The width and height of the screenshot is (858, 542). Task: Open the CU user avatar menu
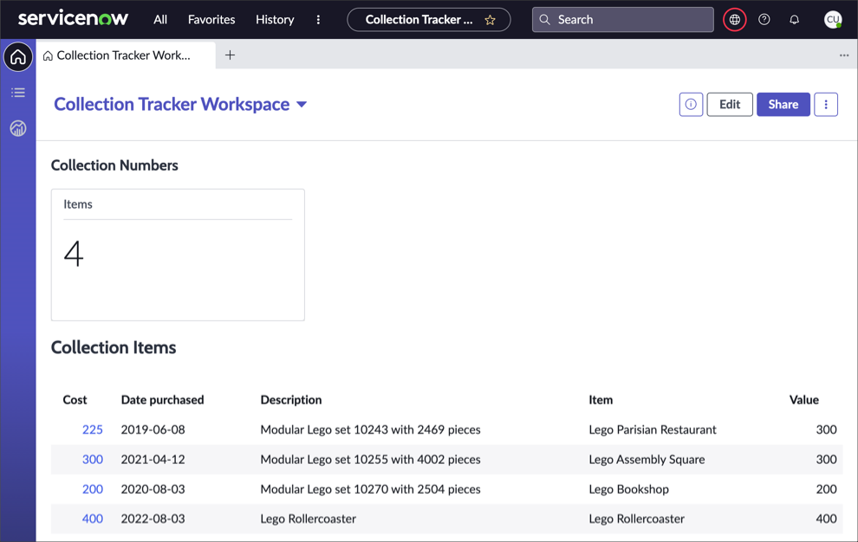tap(833, 19)
